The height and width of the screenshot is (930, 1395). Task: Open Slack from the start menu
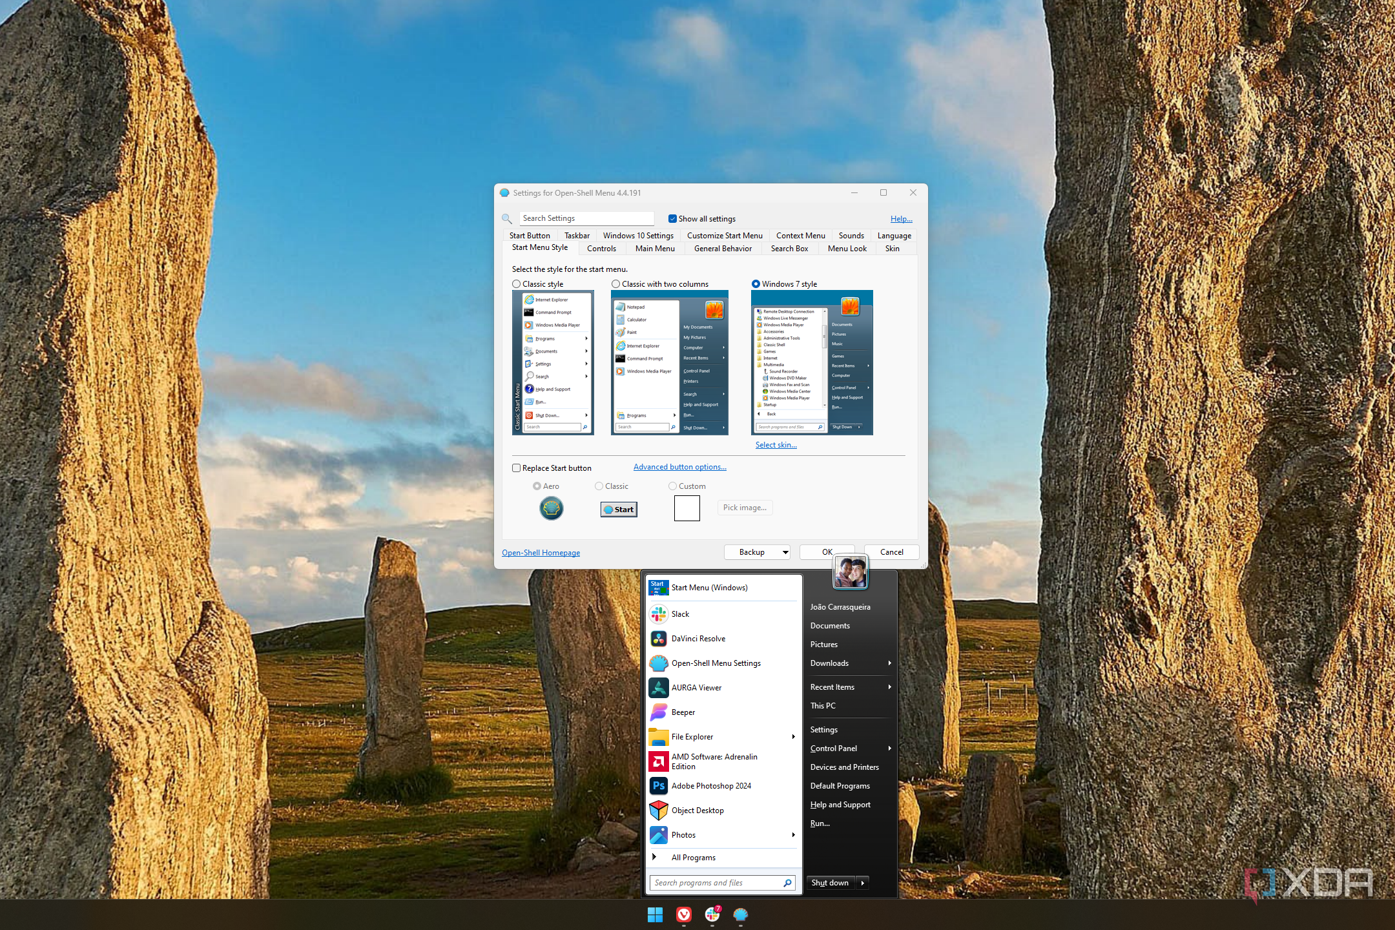click(x=680, y=614)
